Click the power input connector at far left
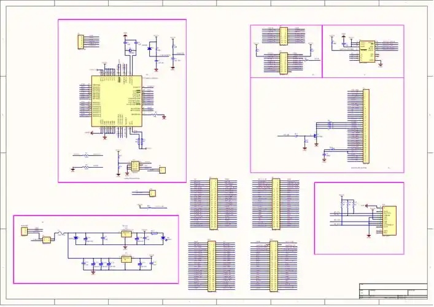 click(24, 233)
